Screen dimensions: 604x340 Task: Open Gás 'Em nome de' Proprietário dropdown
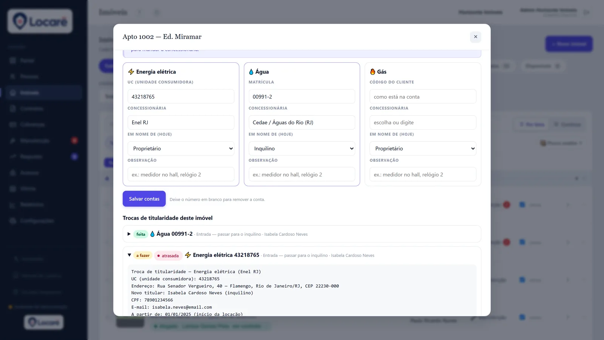click(423, 148)
